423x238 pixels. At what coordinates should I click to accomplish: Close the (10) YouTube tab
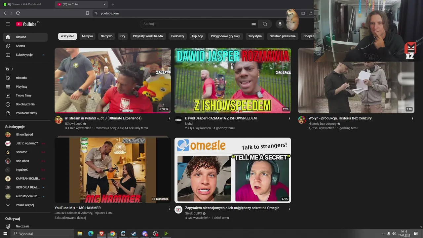[x=105, y=4]
